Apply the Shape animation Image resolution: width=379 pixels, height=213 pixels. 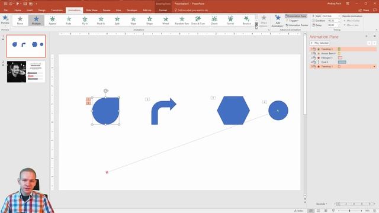point(150,20)
